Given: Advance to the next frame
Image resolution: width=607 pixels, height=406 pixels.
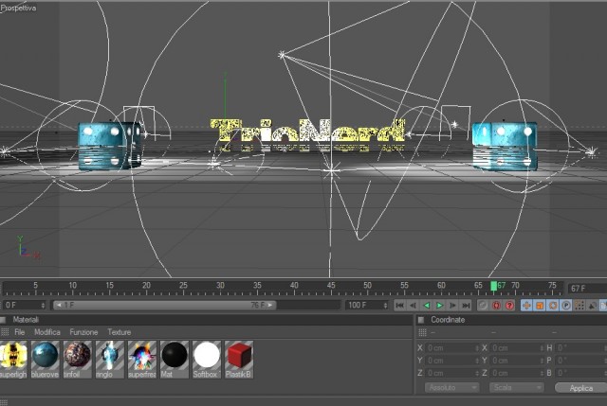Looking at the screenshot, I should pos(453,306).
